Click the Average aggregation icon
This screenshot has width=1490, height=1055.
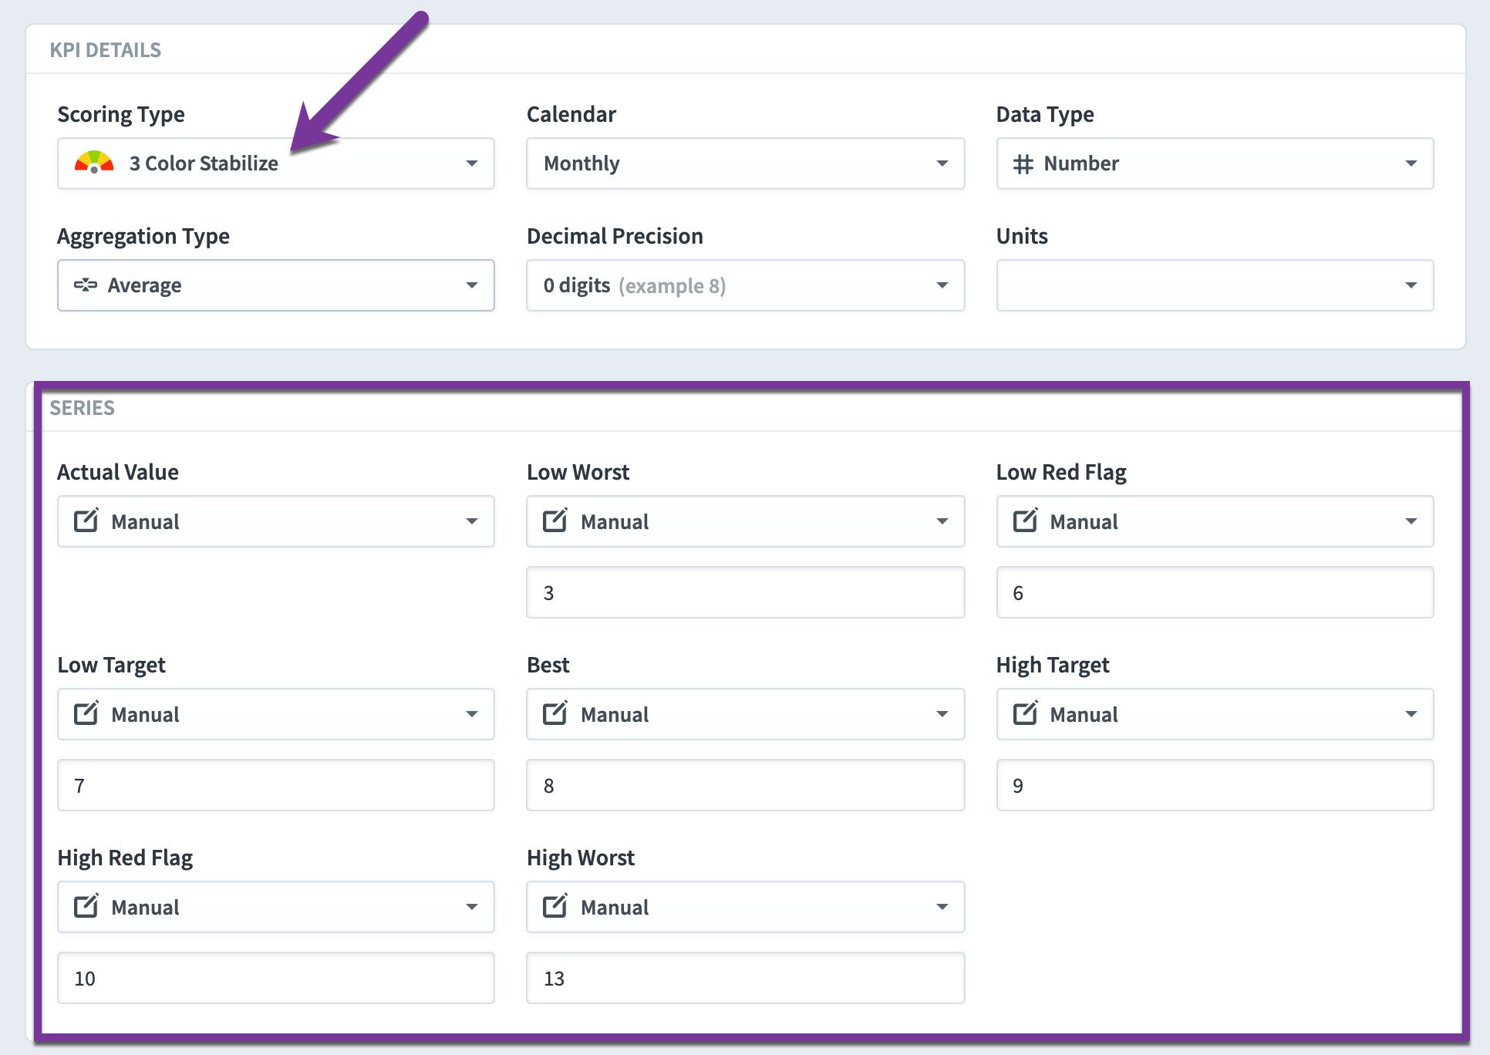click(x=86, y=285)
